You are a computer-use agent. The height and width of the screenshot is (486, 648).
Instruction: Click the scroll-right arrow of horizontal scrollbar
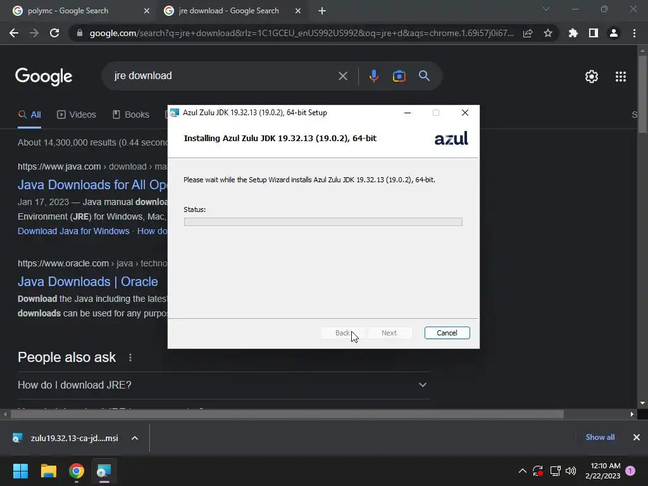(632, 414)
